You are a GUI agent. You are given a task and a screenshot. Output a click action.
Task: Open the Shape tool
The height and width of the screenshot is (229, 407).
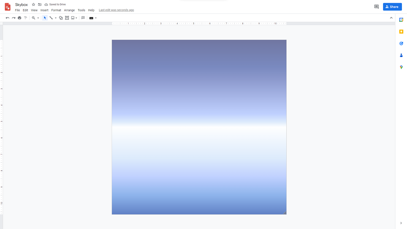point(61,18)
